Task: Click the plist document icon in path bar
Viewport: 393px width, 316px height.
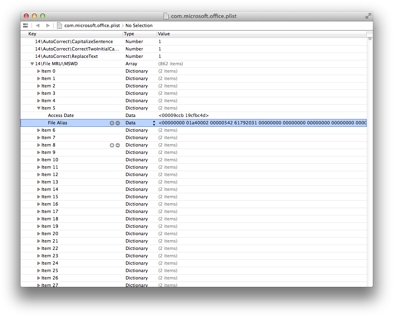Action: coord(59,25)
